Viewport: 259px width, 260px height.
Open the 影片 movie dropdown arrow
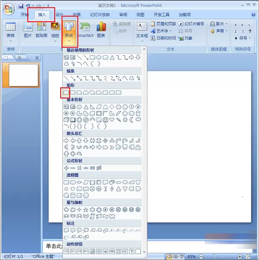pyautogui.click(x=227, y=24)
